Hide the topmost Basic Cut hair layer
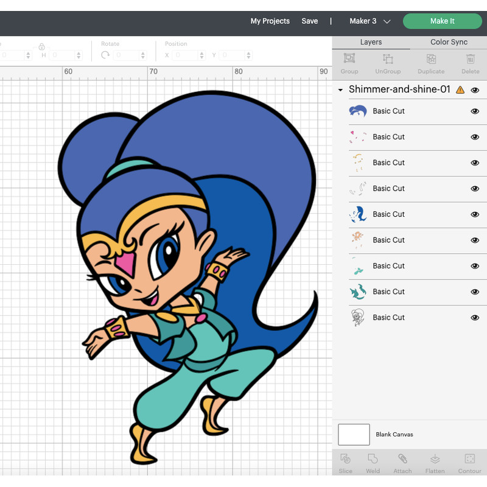 pyautogui.click(x=475, y=111)
